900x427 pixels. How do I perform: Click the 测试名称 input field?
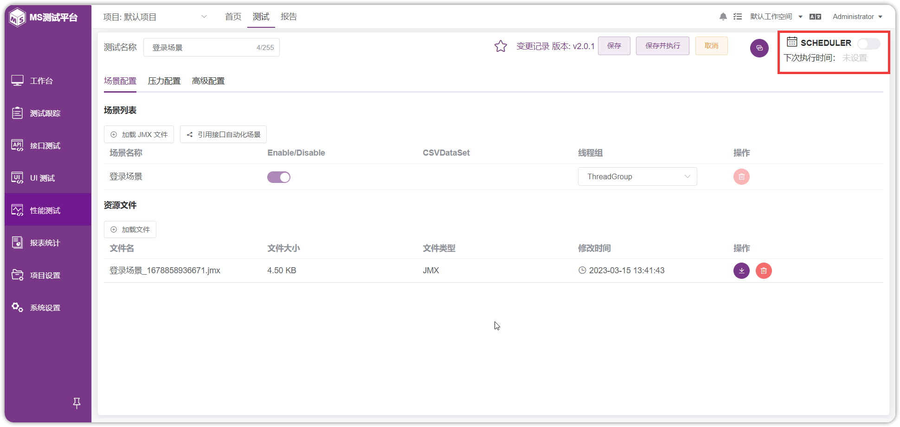coord(212,47)
